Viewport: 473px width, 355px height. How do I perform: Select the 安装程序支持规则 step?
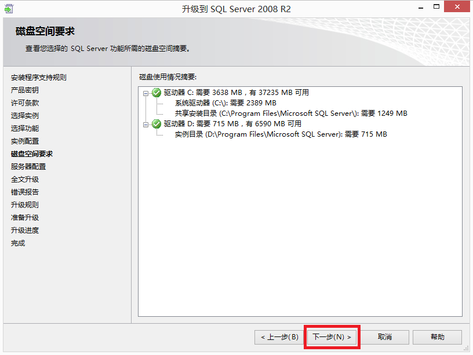pyautogui.click(x=39, y=78)
